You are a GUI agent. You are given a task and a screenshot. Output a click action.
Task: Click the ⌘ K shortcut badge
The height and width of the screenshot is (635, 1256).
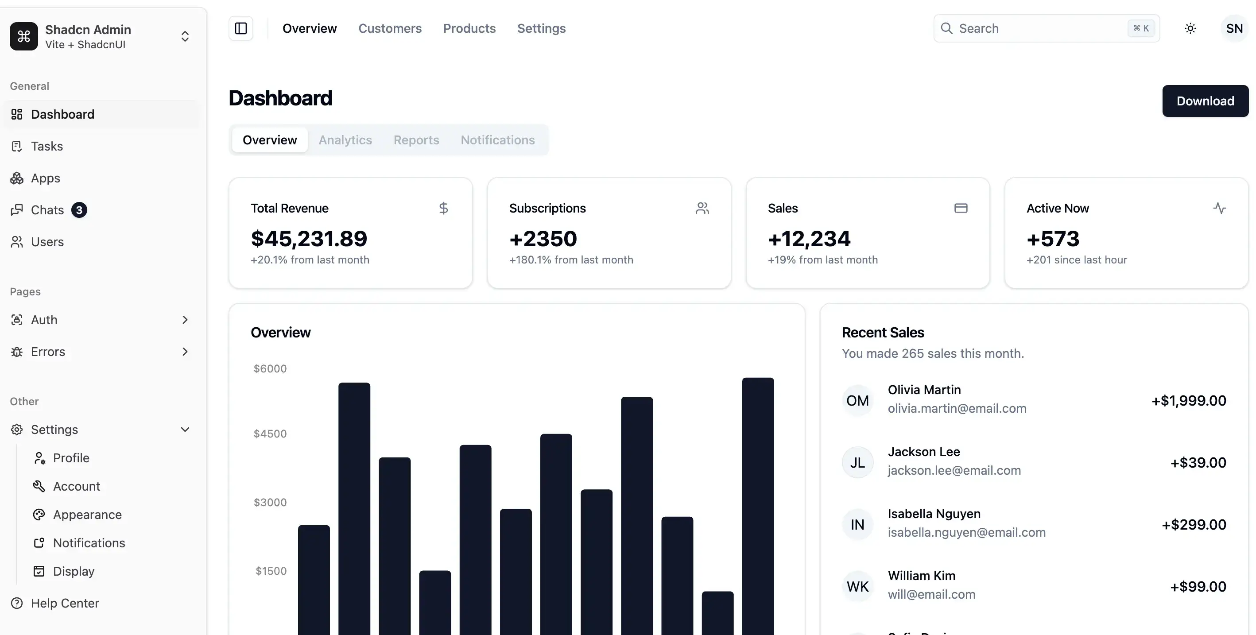1141,28
